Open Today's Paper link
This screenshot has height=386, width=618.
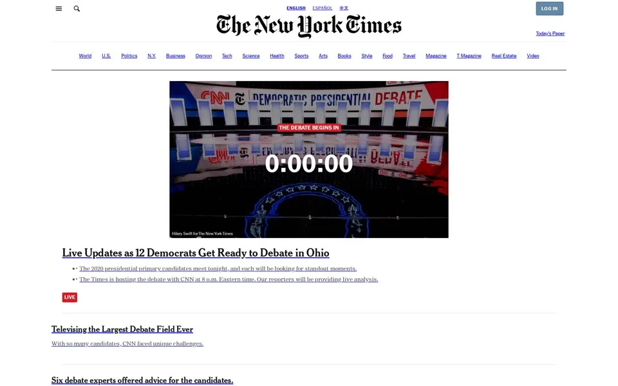[x=550, y=33]
